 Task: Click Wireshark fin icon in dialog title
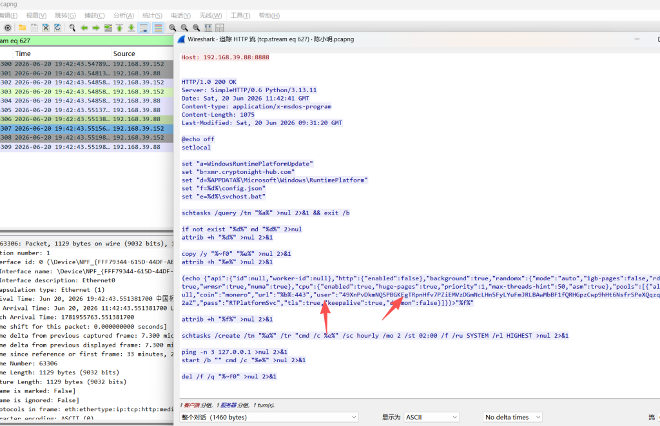point(181,39)
